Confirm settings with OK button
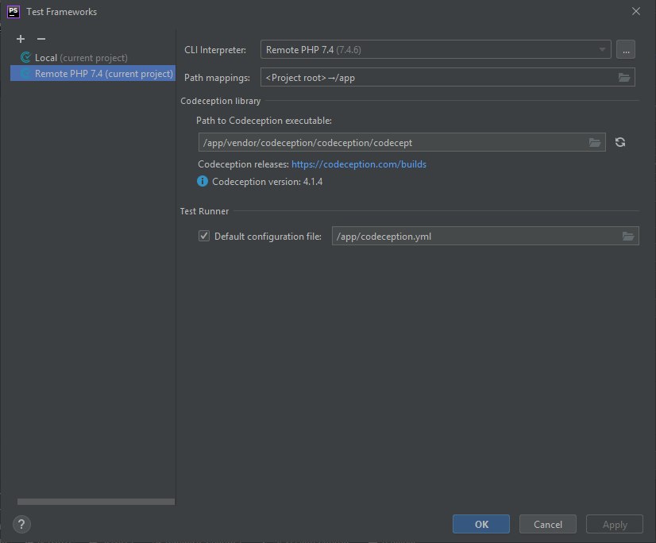Screen dimensions: 656x543 pyautogui.click(x=481, y=524)
